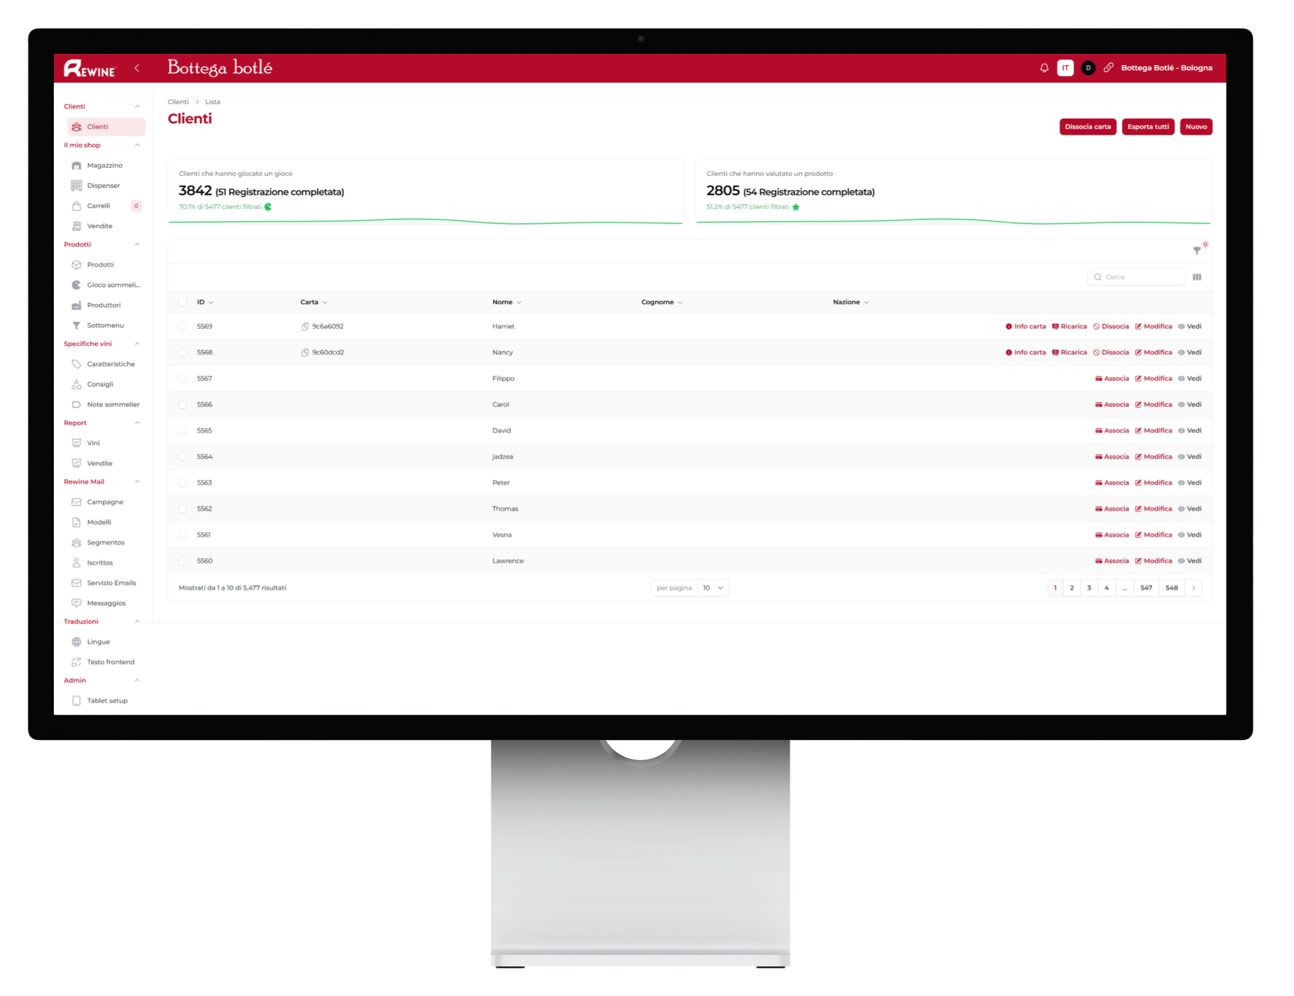This screenshot has height=996, width=1294.
Task: Toggle the select-all checkbox in table header
Action: coord(183,302)
